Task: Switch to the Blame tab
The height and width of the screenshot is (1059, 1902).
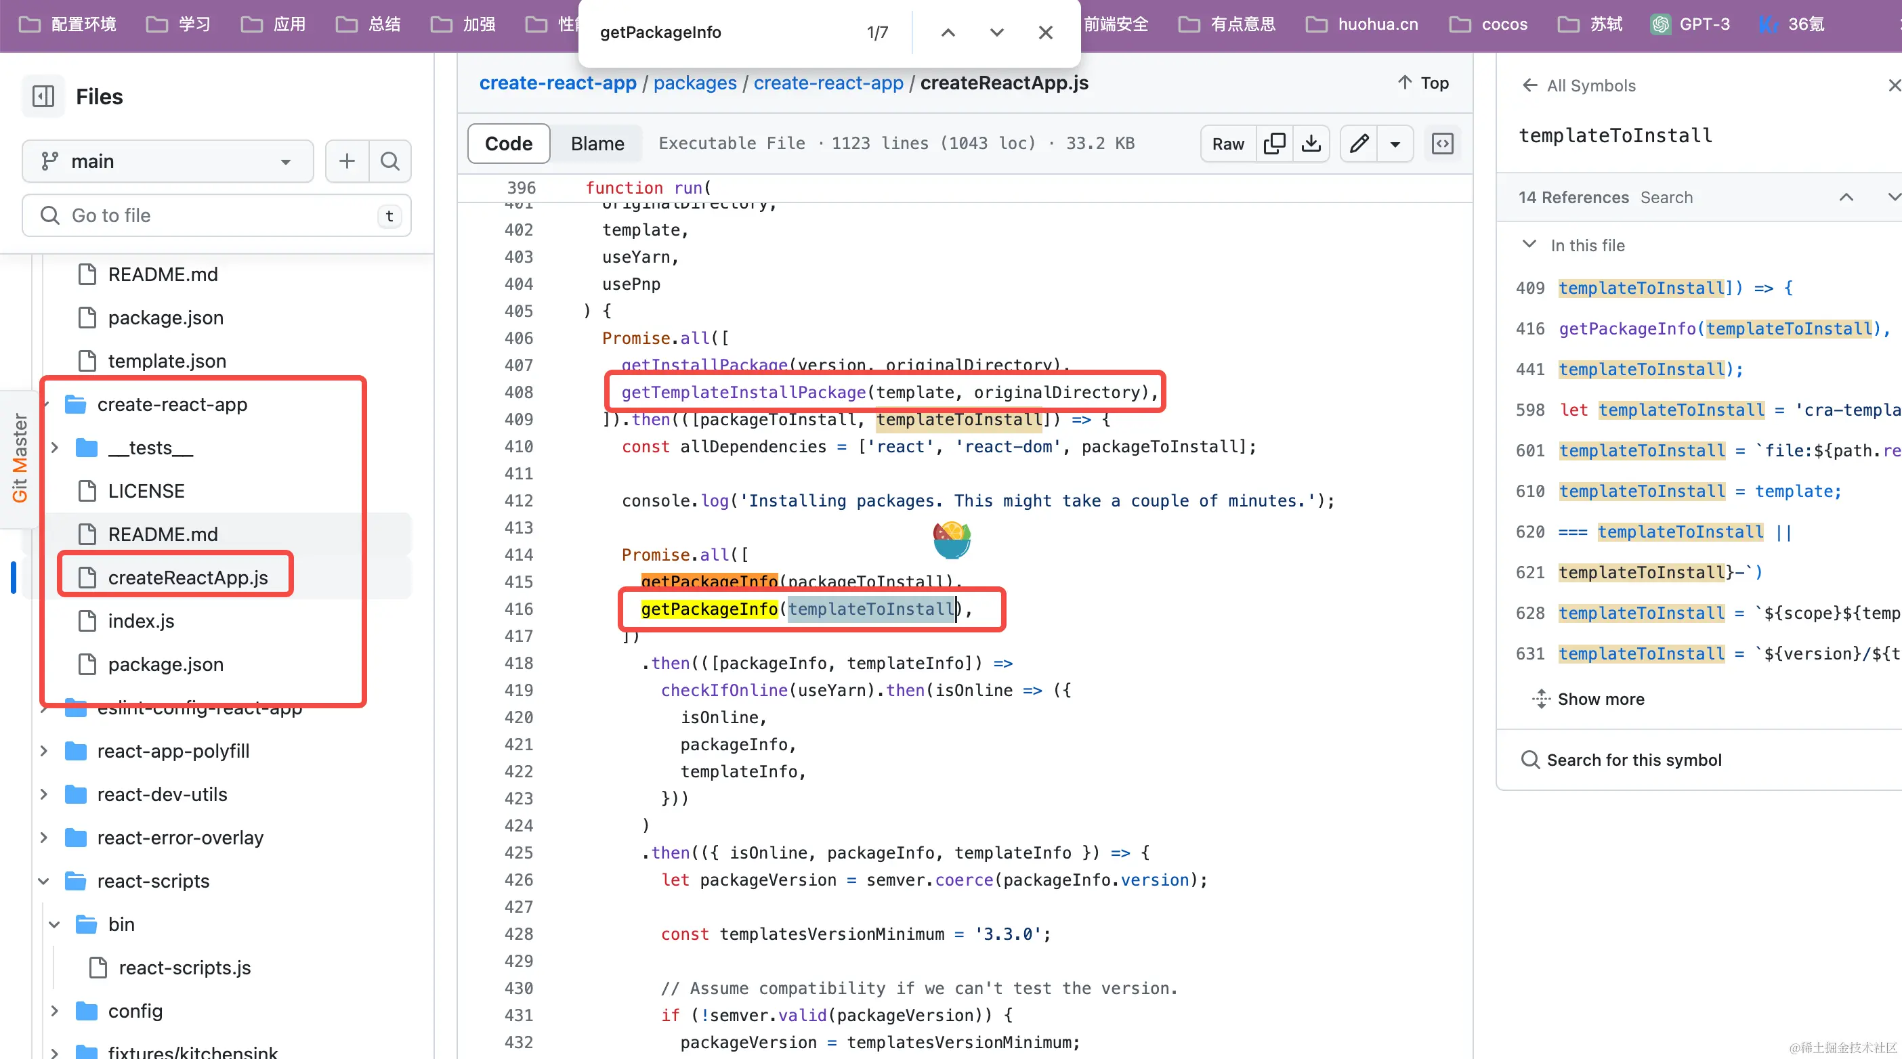Action: (597, 143)
